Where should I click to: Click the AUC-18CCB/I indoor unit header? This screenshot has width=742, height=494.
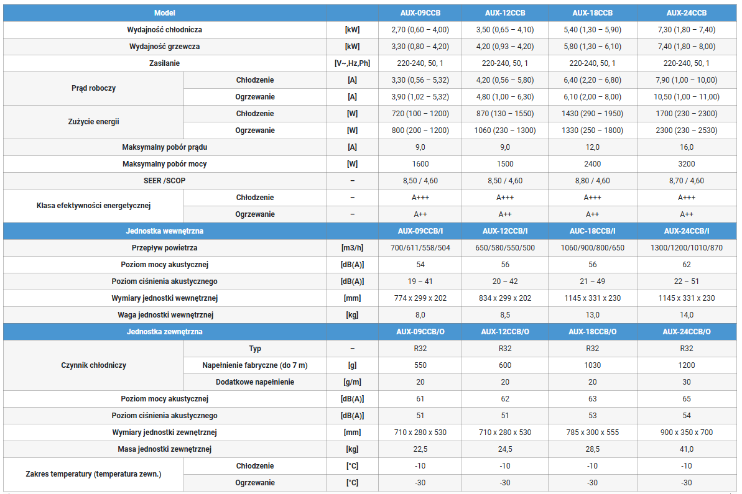coord(592,231)
